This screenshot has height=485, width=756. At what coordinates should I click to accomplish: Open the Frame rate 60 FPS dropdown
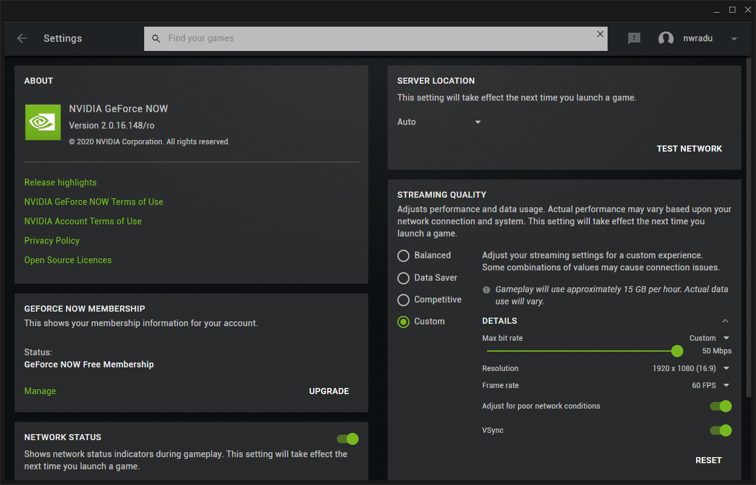point(711,386)
